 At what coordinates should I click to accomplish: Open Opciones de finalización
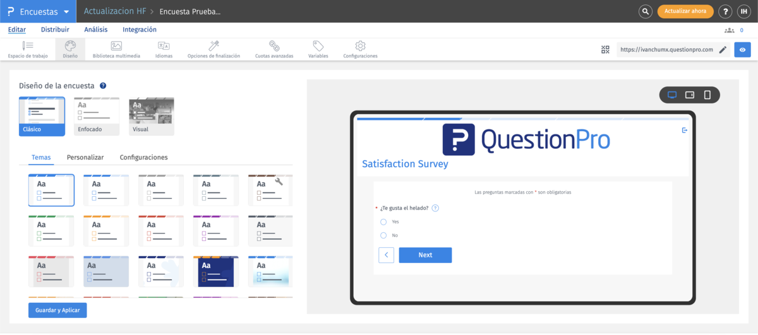tap(214, 49)
